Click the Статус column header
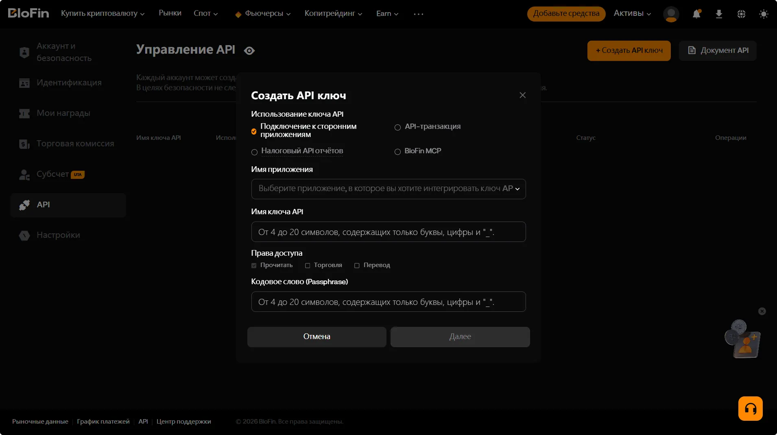The height and width of the screenshot is (435, 777). pos(586,138)
